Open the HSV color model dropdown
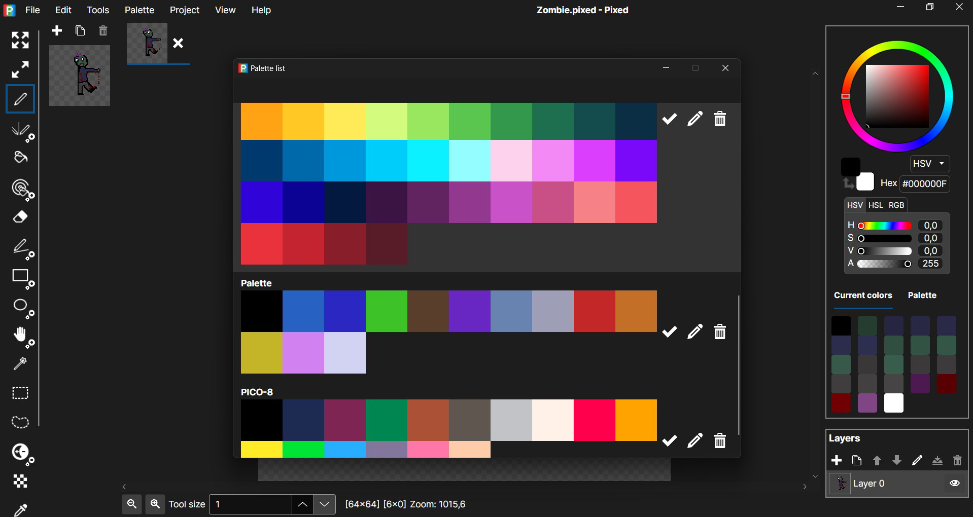 pyautogui.click(x=929, y=164)
